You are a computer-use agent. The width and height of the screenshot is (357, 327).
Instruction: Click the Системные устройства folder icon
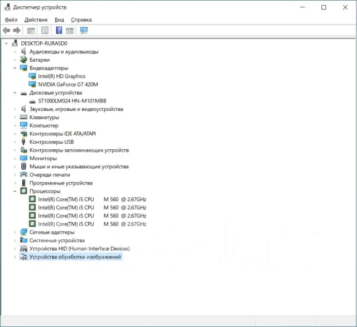click(23, 240)
